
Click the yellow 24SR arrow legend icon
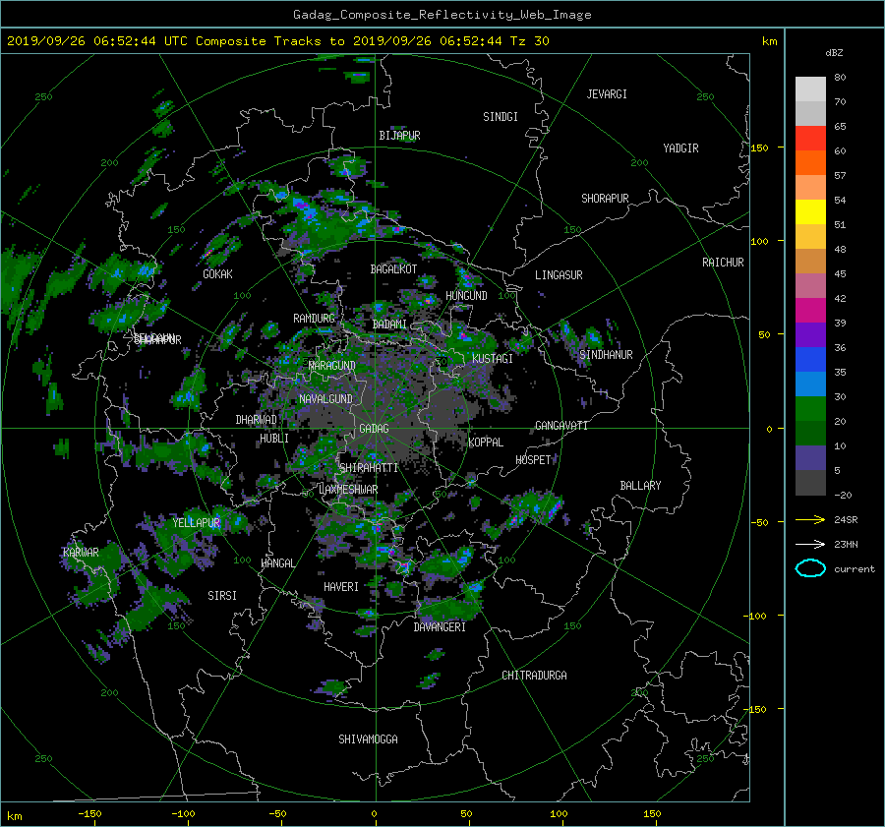click(x=810, y=520)
